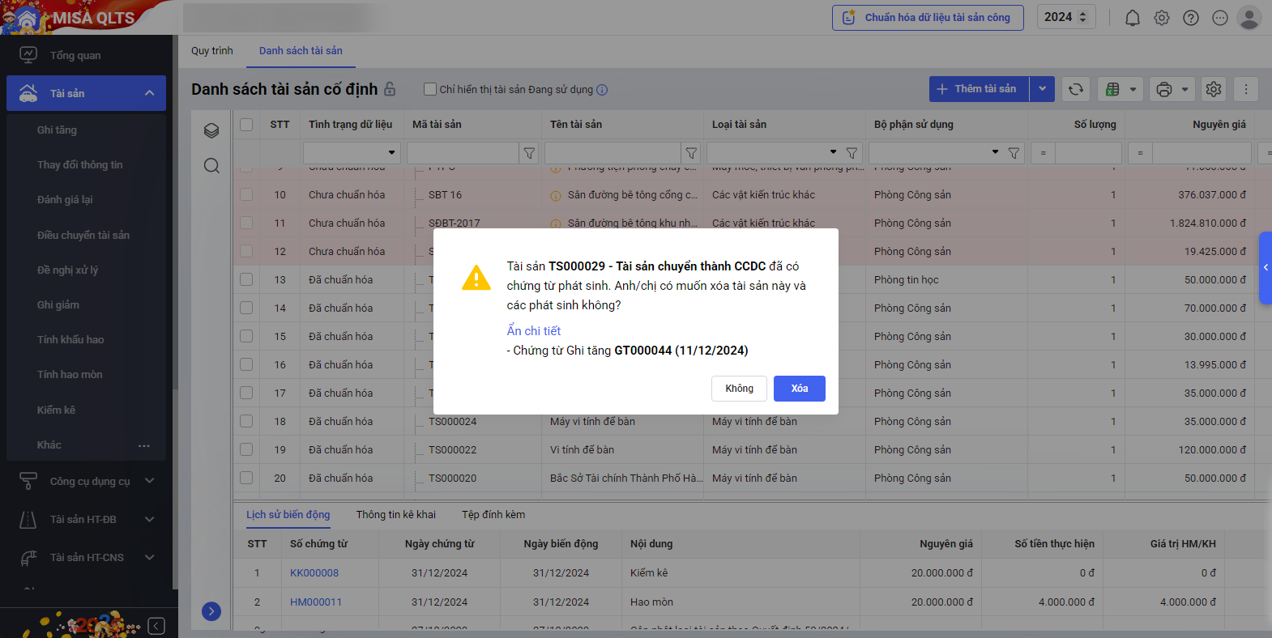
Task: Click the Excel export icon
Action: [1113, 89]
